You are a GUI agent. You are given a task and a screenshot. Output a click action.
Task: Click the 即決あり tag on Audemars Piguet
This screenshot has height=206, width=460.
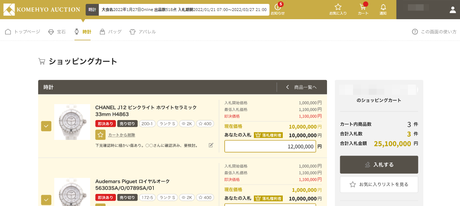pos(106,198)
